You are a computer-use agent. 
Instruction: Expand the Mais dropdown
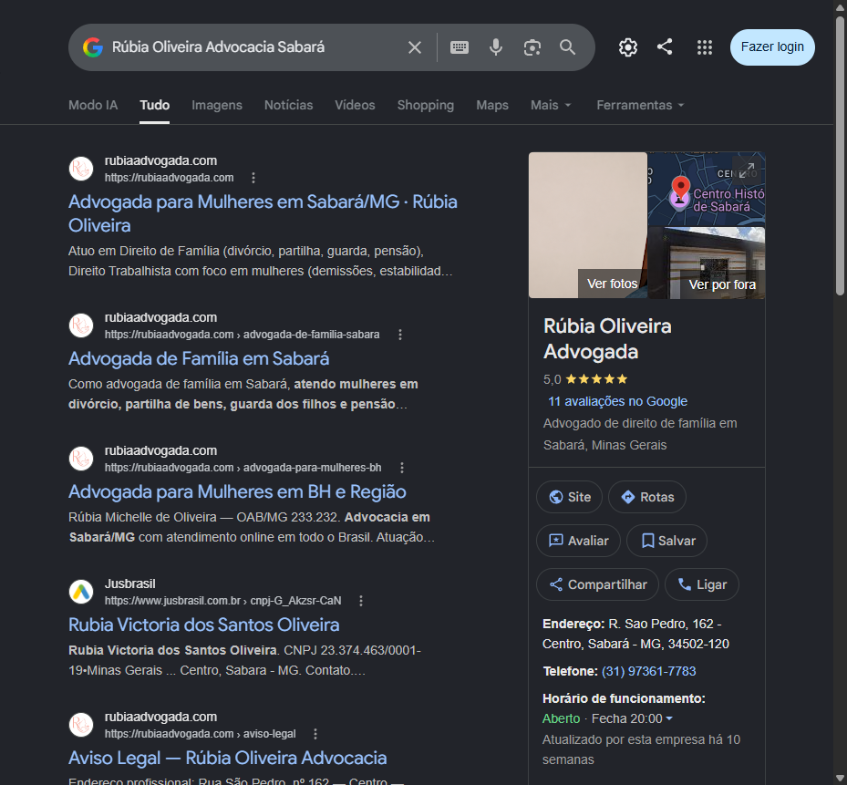coord(551,105)
